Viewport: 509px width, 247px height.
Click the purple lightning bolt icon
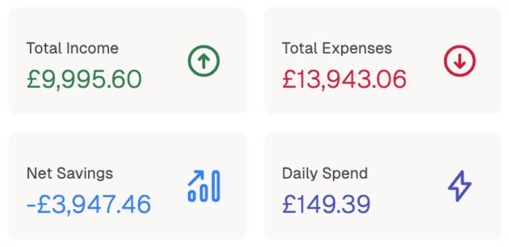pos(459,186)
